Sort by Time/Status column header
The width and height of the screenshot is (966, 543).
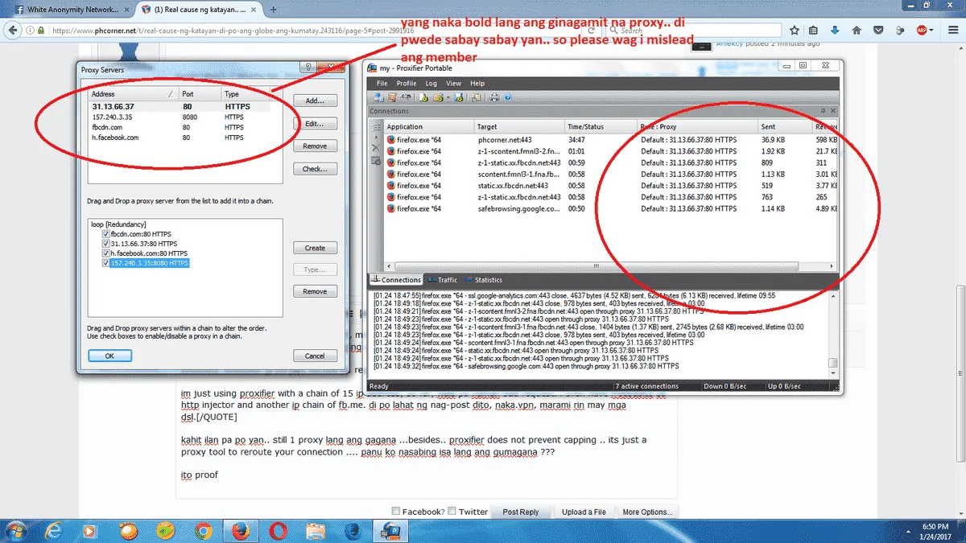[x=600, y=126]
